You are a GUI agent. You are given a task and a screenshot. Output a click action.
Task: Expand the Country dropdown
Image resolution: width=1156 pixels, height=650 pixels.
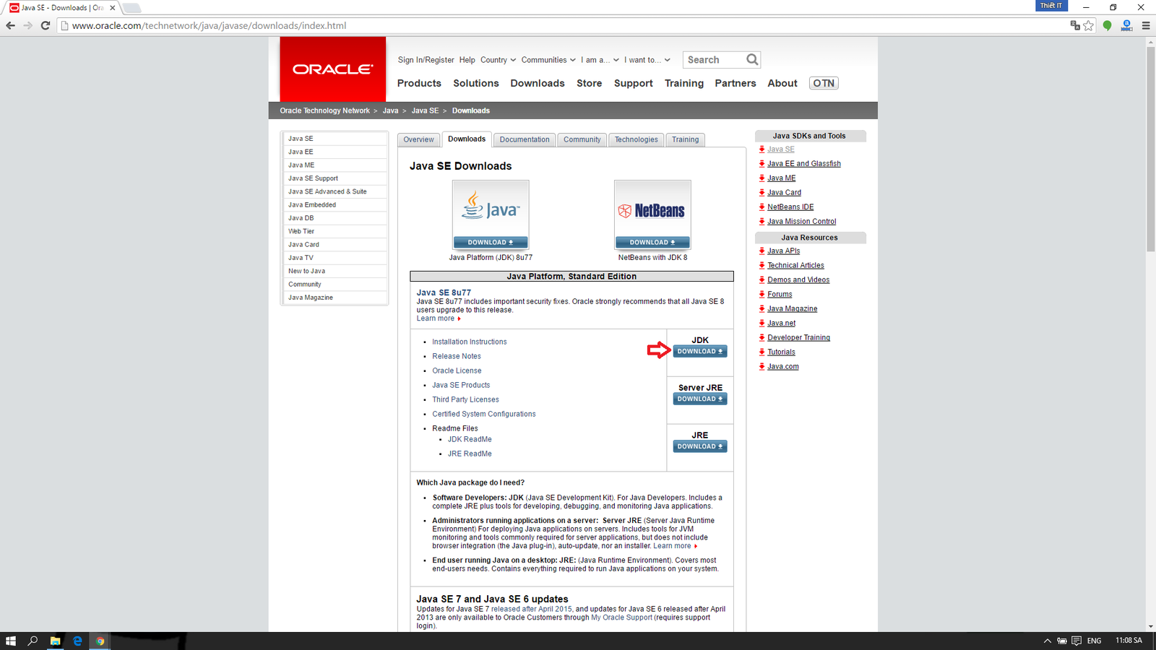coord(498,60)
